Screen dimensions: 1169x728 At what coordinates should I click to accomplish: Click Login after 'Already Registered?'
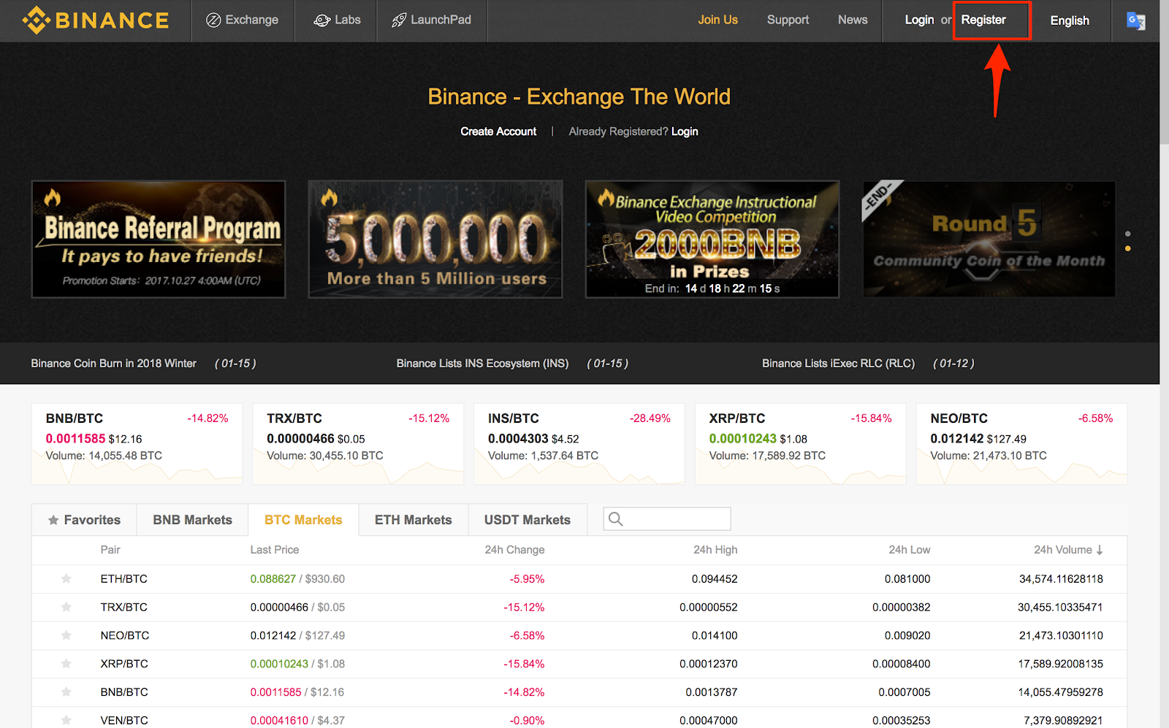pyautogui.click(x=685, y=131)
